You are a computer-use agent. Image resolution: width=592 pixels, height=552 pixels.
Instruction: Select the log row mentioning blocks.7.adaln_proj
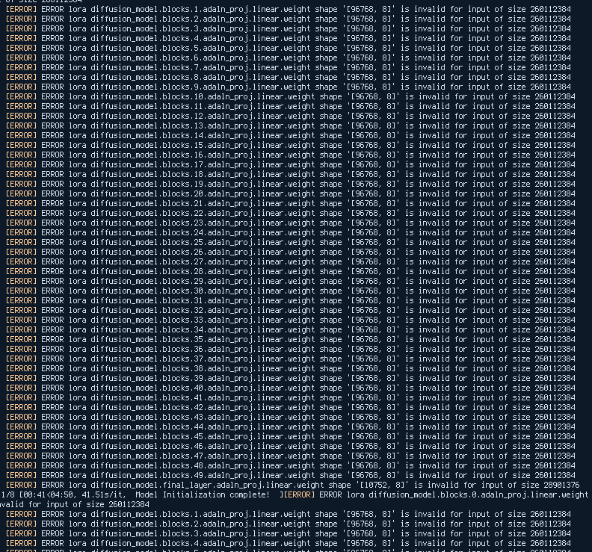[288, 67]
